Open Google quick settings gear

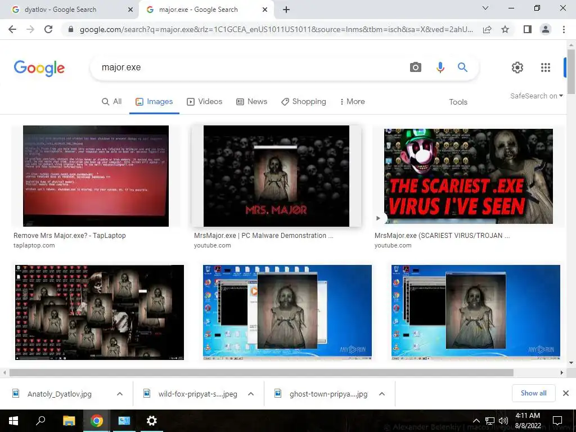pyautogui.click(x=517, y=67)
